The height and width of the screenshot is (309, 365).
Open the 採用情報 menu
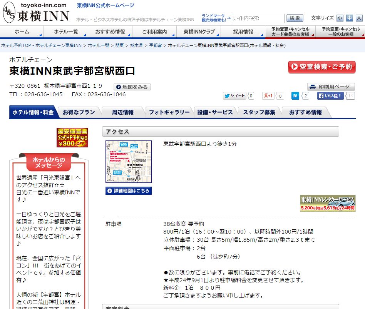tap(243, 32)
